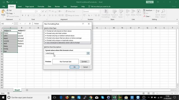Open the Font name dropdown
179x100 pixels.
tap(35, 11)
